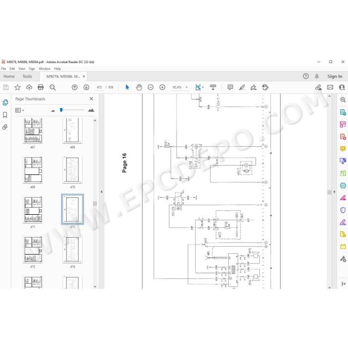This screenshot has height=348, width=348.
Task: Zoom out with minus button
Action: point(151,87)
